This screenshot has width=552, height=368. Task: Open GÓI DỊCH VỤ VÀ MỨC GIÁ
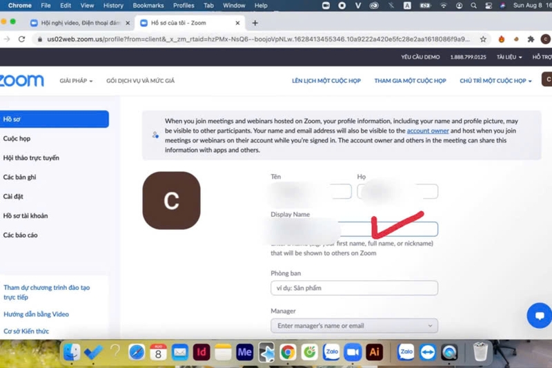click(141, 81)
